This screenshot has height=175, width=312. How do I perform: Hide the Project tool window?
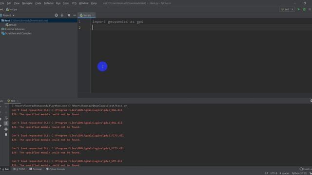(75, 15)
